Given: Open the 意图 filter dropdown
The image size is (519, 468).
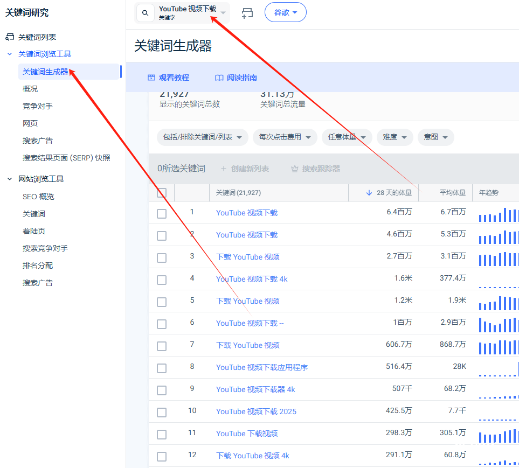Looking at the screenshot, I should click(435, 137).
